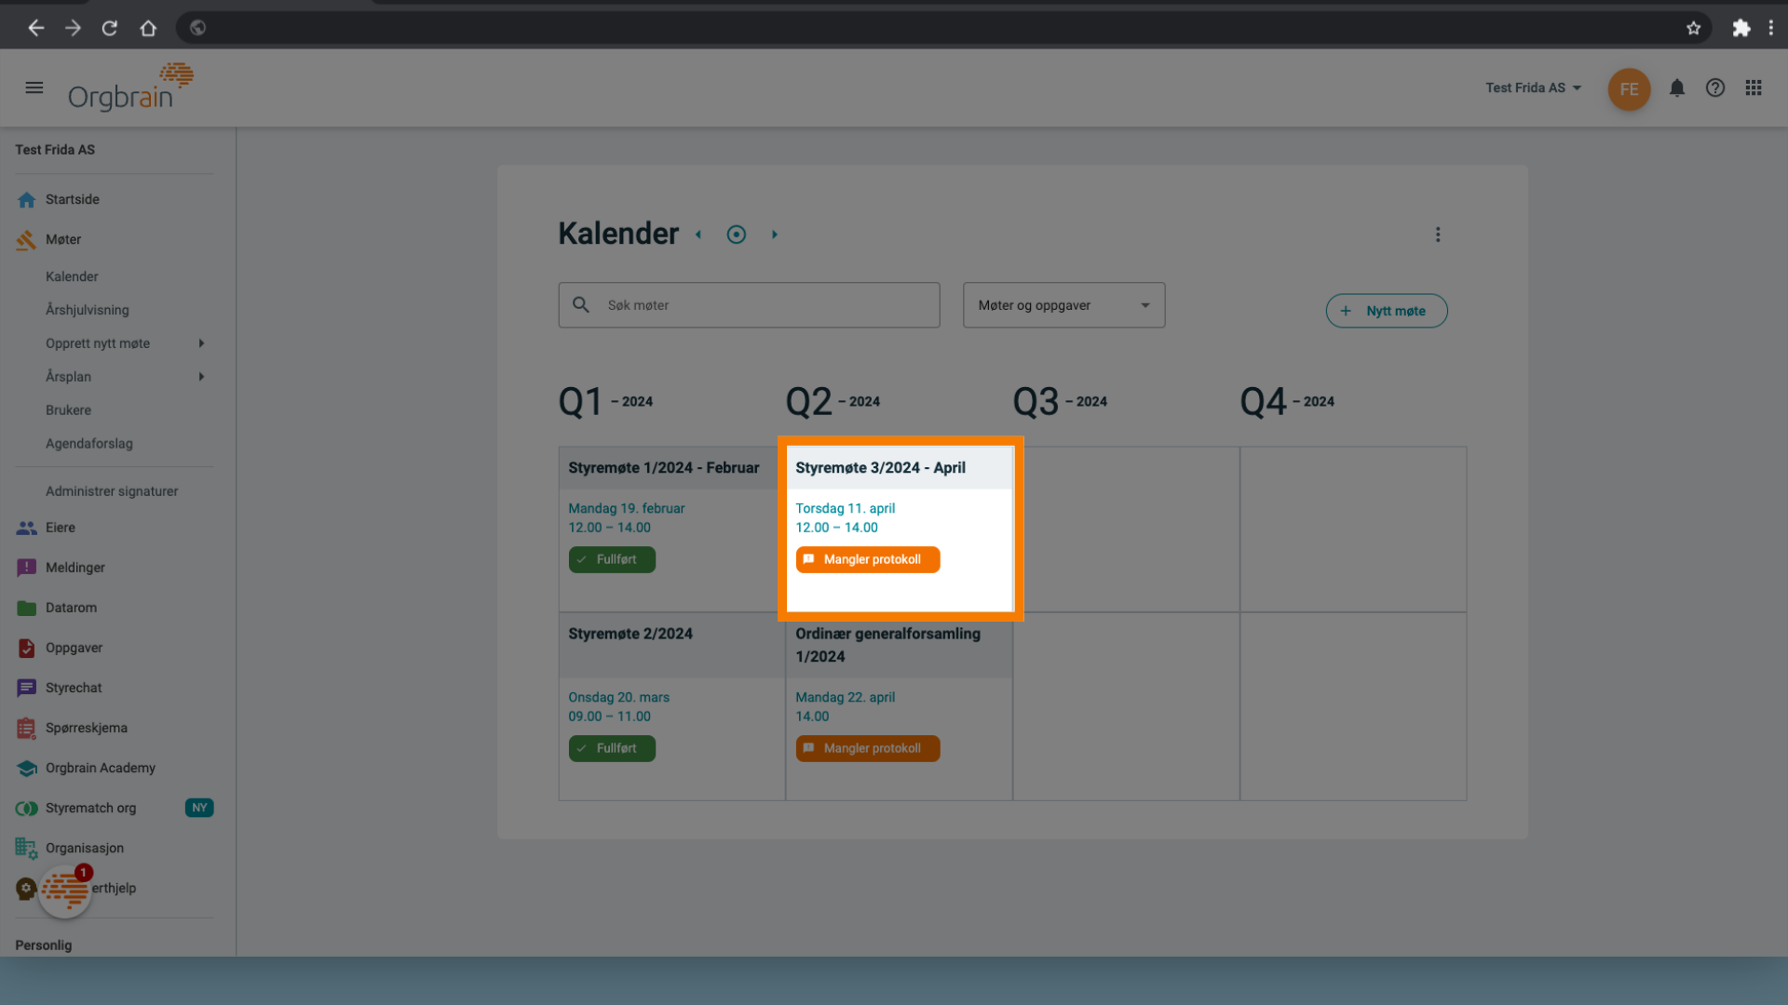The height and width of the screenshot is (1005, 1788).
Task: Click Mangler protokoll on Styremøte 3/2024
Action: pos(867,559)
